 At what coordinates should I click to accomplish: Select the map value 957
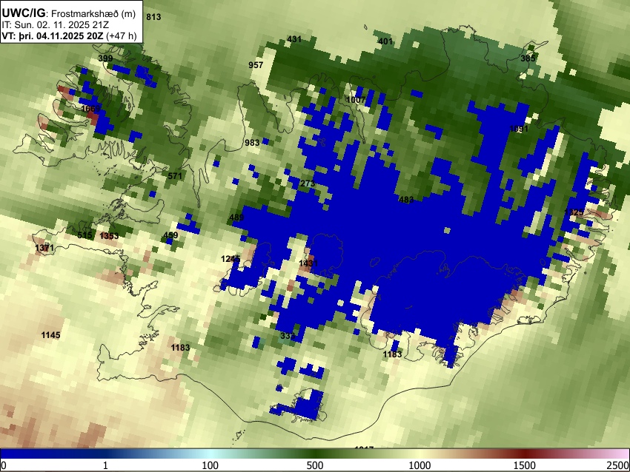(256, 65)
